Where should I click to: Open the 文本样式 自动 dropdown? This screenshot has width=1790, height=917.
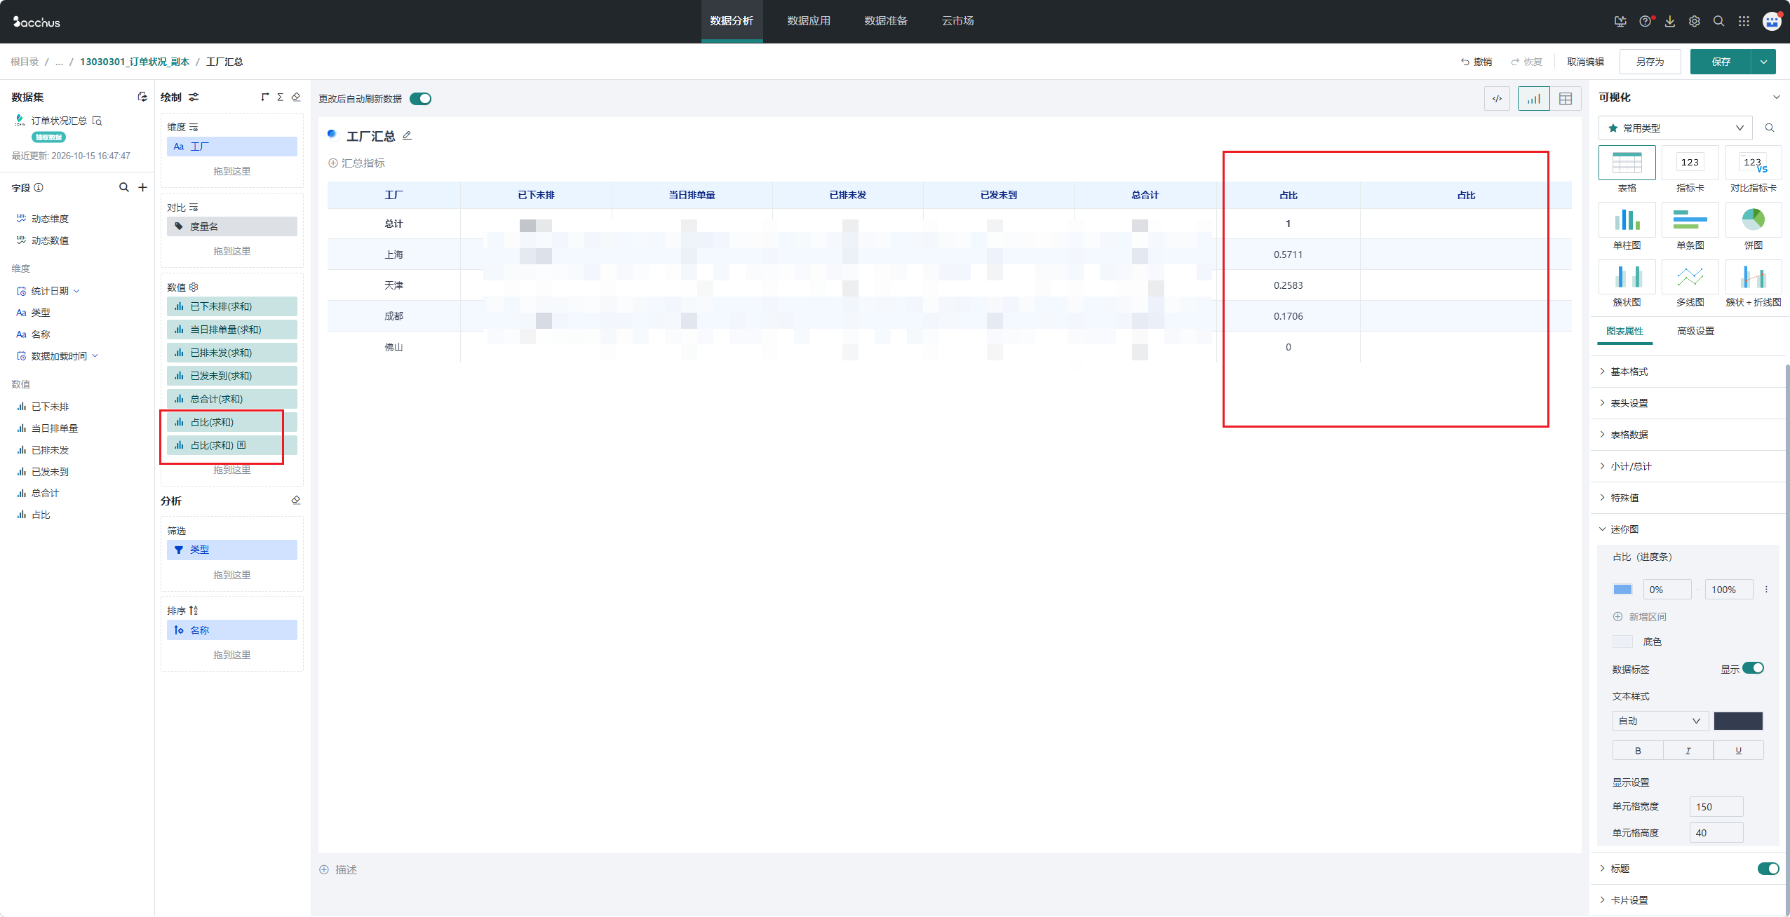(1660, 721)
